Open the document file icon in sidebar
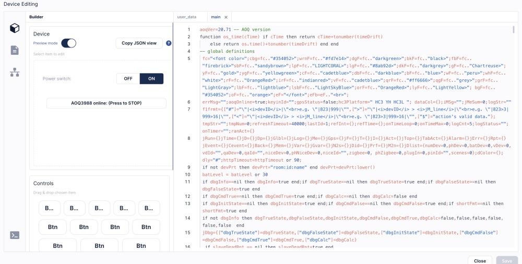Image resolution: width=522 pixels, height=264 pixels. tap(15, 50)
